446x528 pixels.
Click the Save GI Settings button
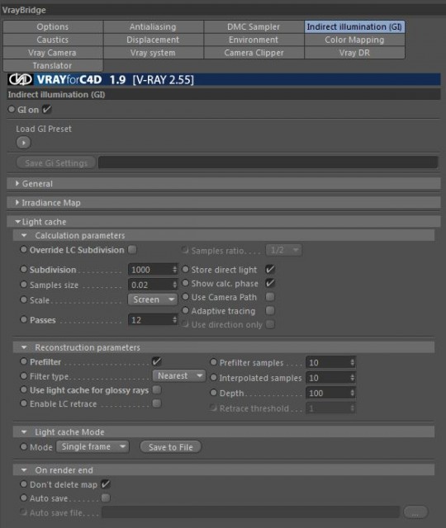click(x=56, y=163)
